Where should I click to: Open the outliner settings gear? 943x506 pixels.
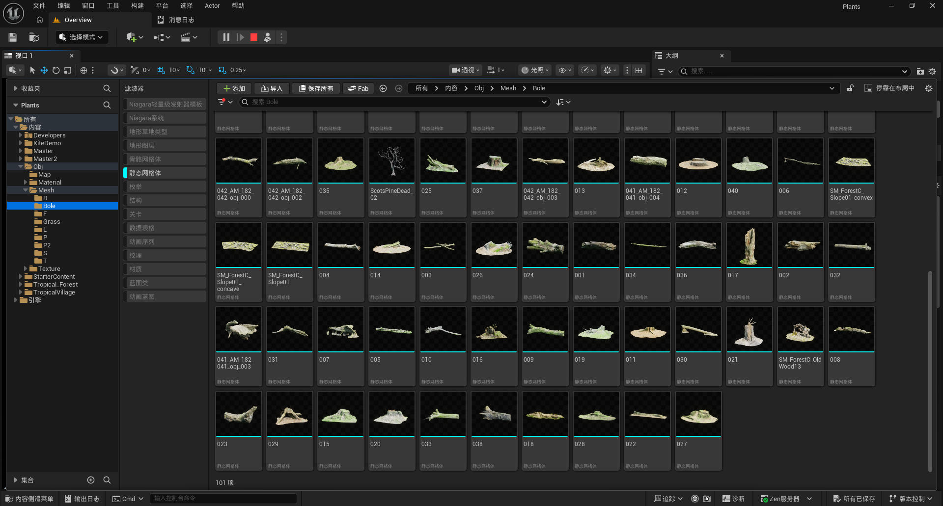(x=932, y=71)
